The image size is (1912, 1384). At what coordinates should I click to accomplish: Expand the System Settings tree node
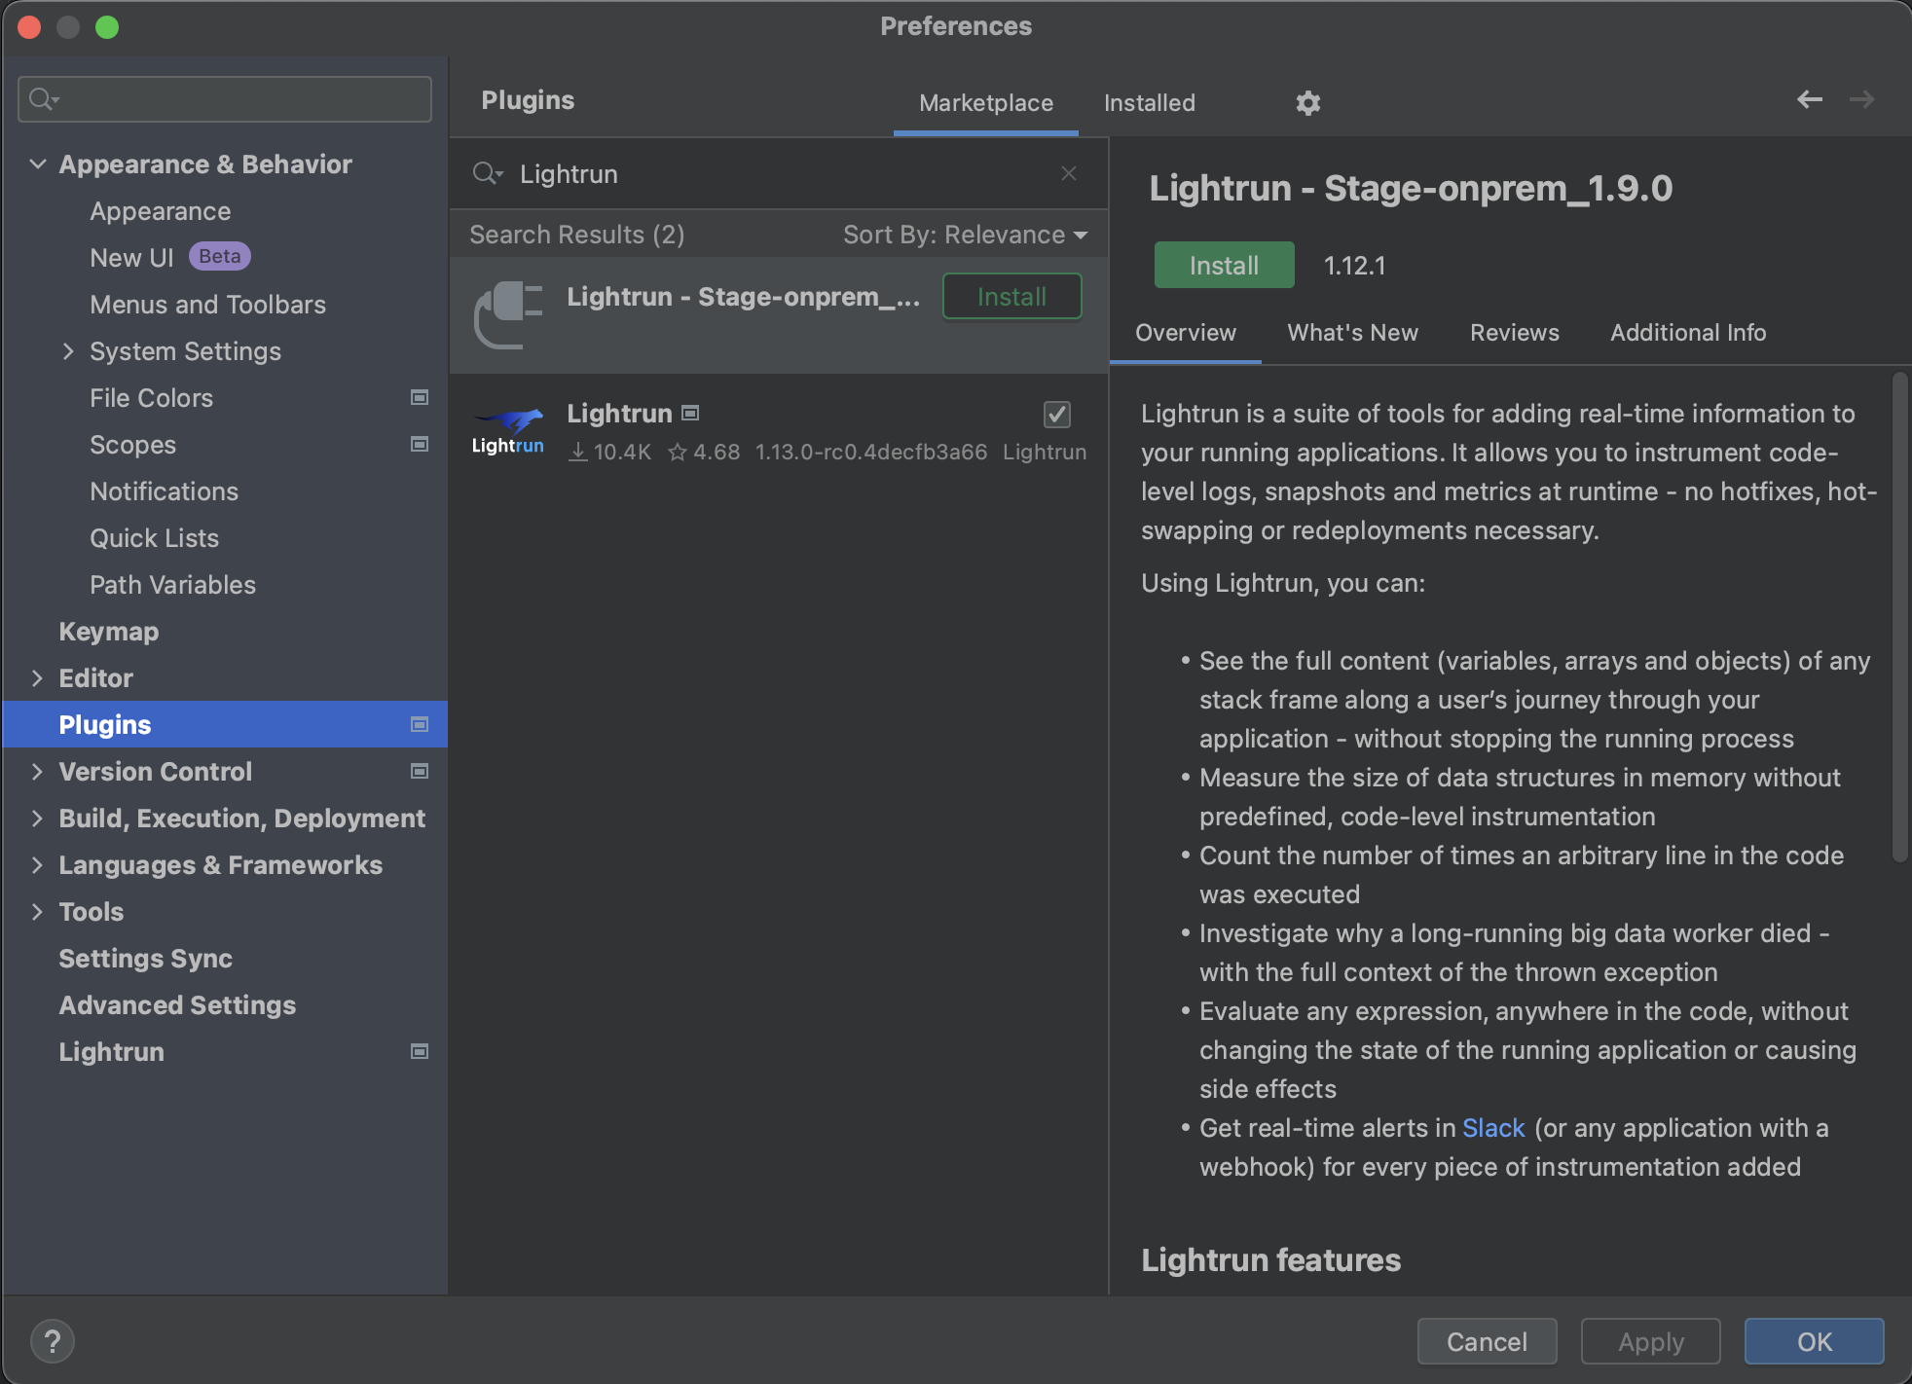tap(68, 351)
